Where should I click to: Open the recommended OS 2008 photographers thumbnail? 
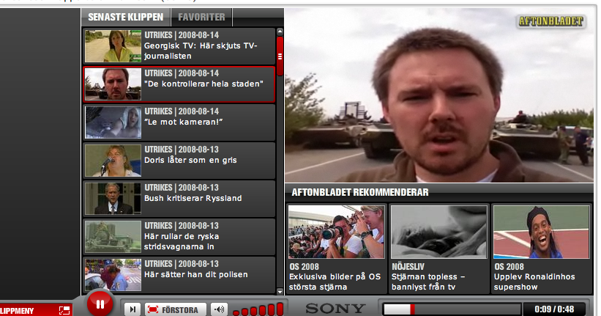pos(337,232)
